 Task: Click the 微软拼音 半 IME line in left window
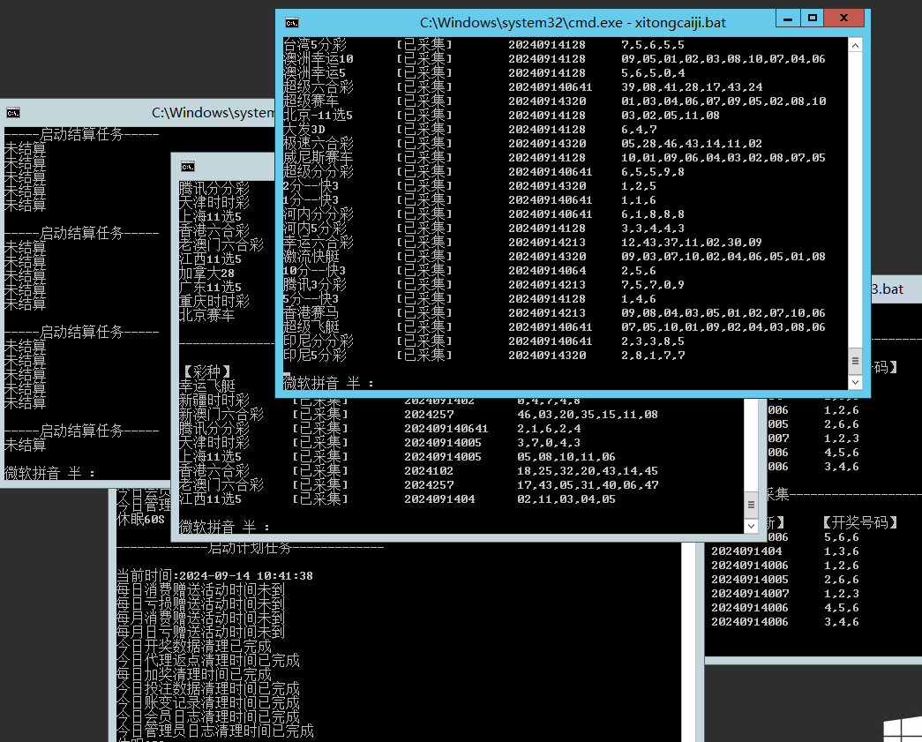coord(50,473)
